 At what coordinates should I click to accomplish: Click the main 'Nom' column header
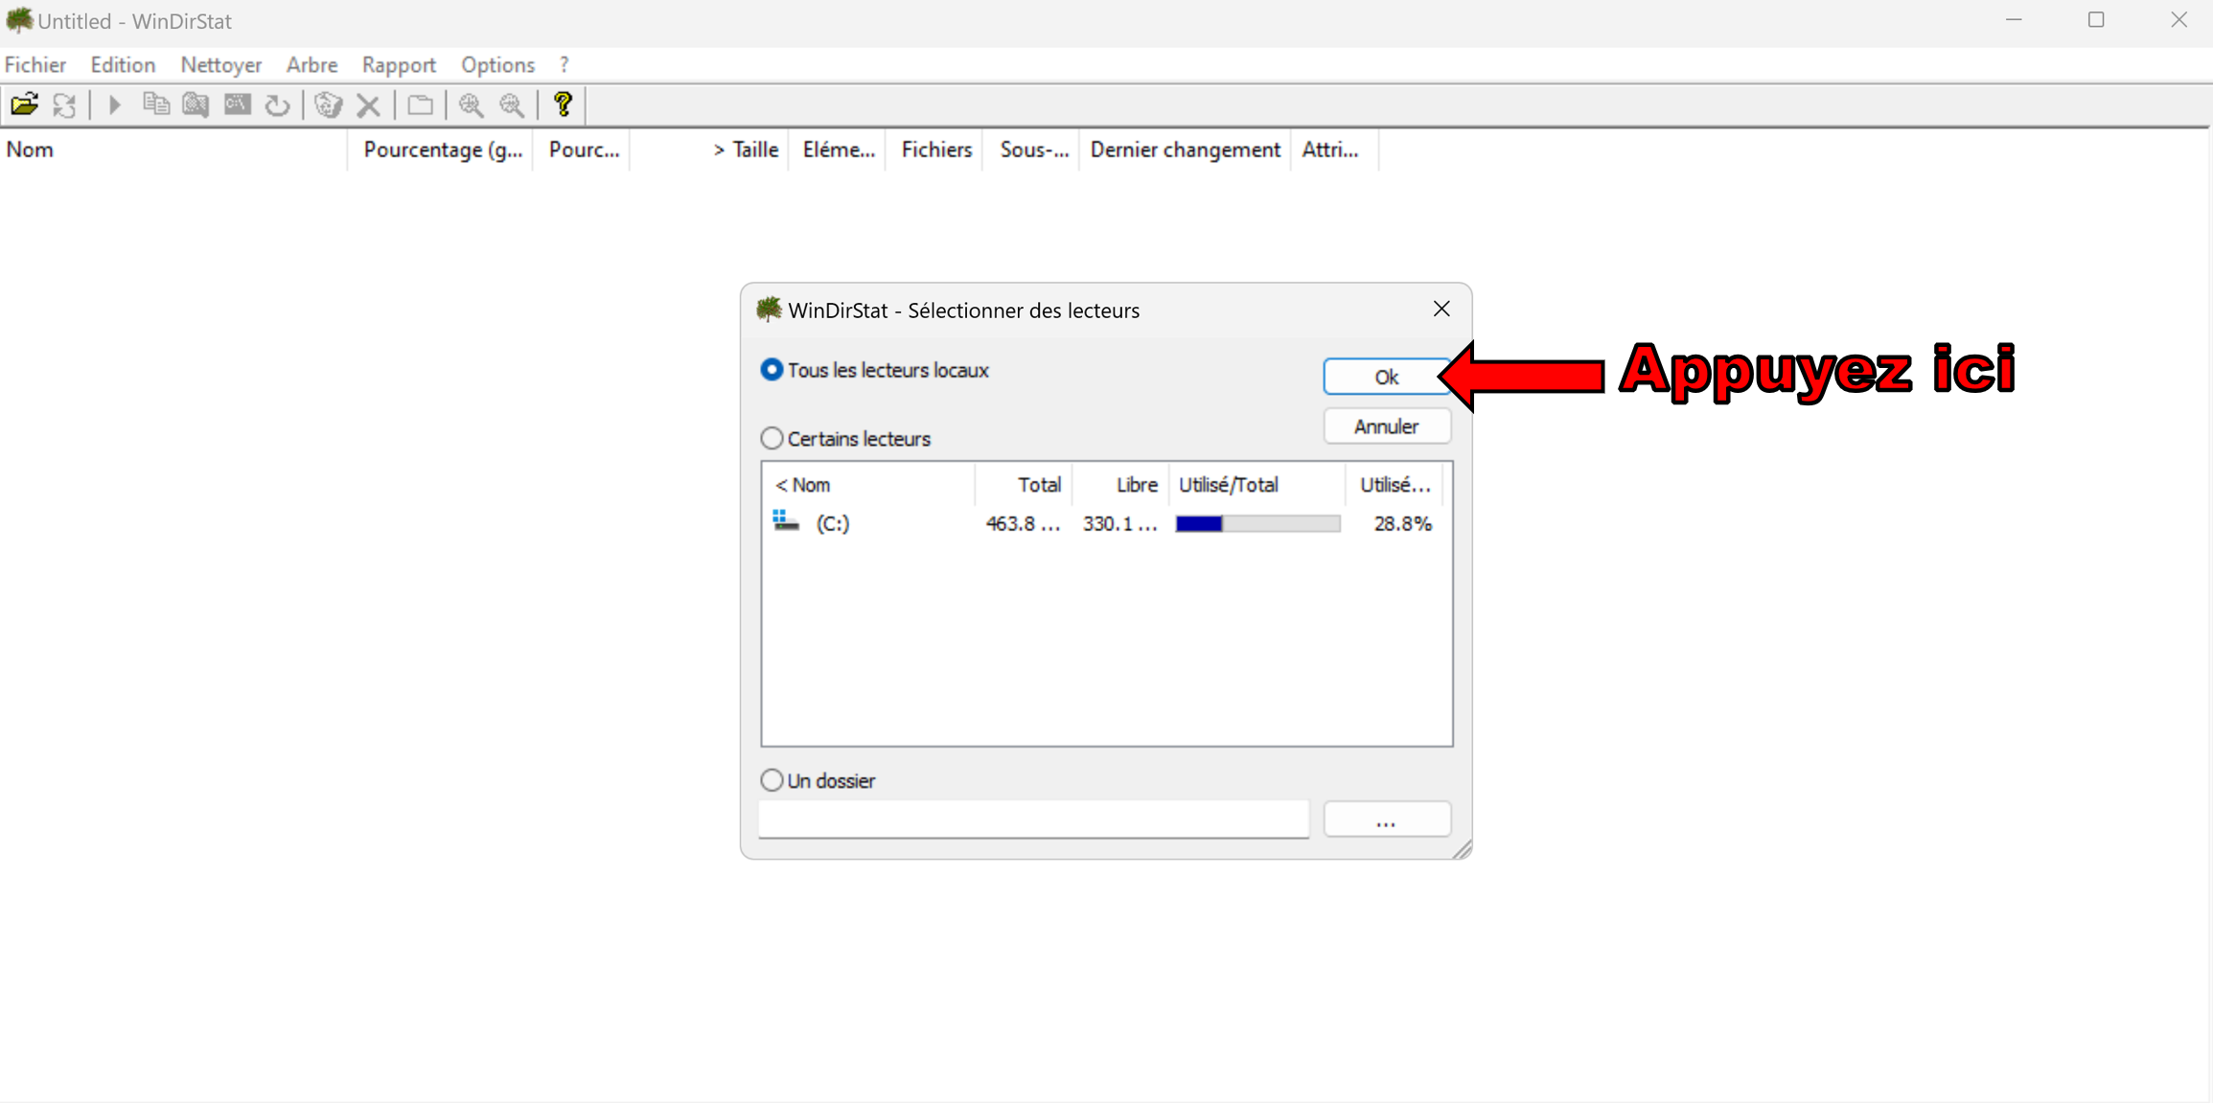(173, 149)
